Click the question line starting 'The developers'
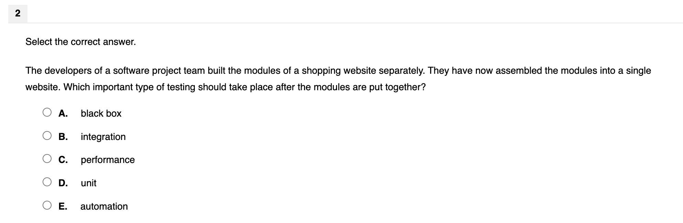This screenshot has width=683, height=223. coord(338,71)
